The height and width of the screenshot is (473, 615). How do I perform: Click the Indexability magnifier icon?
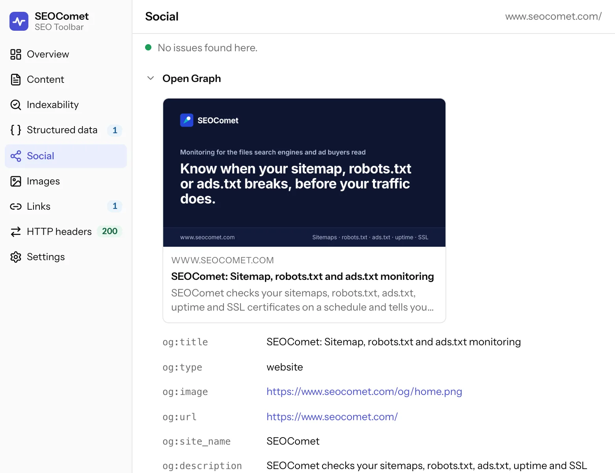coord(16,105)
